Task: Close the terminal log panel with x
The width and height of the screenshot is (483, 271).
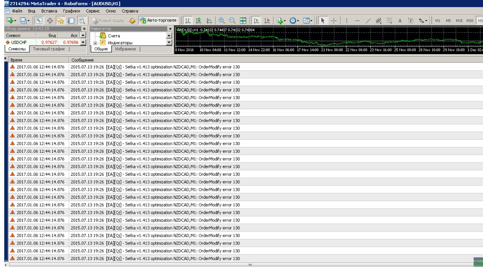Action: pyautogui.click(x=5, y=58)
